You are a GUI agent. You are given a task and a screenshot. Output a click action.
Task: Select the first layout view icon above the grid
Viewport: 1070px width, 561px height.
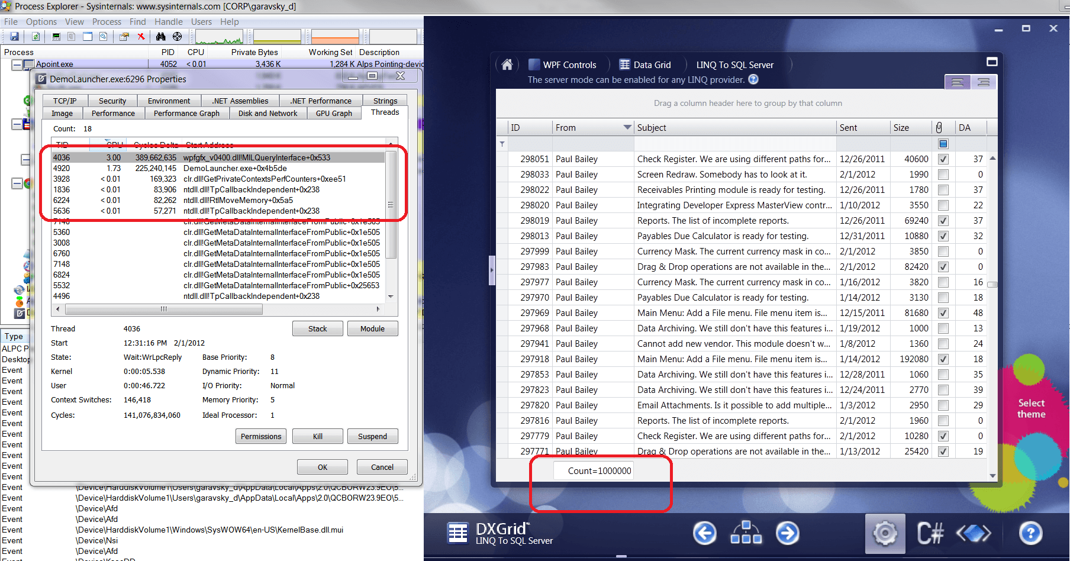pos(958,82)
